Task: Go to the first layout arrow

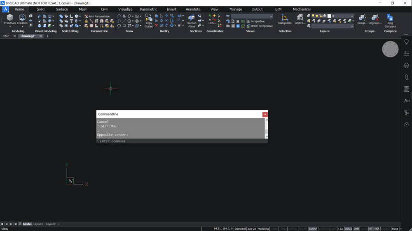Action: [x=2, y=224]
